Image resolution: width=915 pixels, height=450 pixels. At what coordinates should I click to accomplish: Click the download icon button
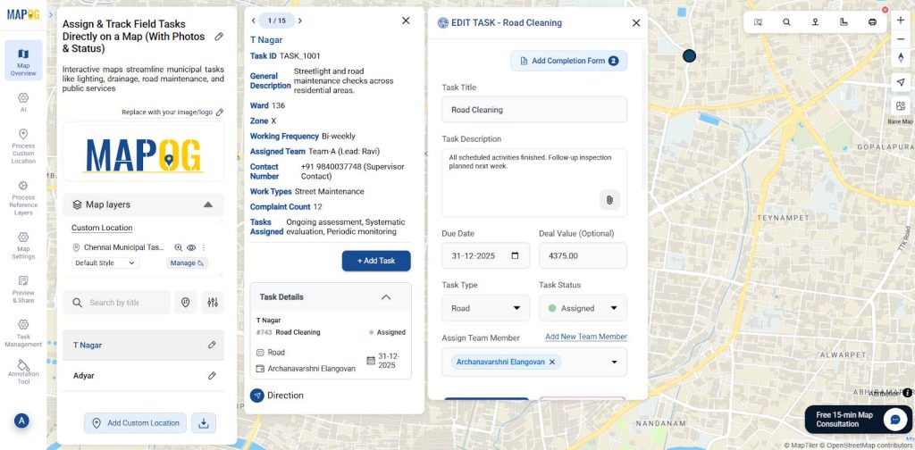coord(203,423)
